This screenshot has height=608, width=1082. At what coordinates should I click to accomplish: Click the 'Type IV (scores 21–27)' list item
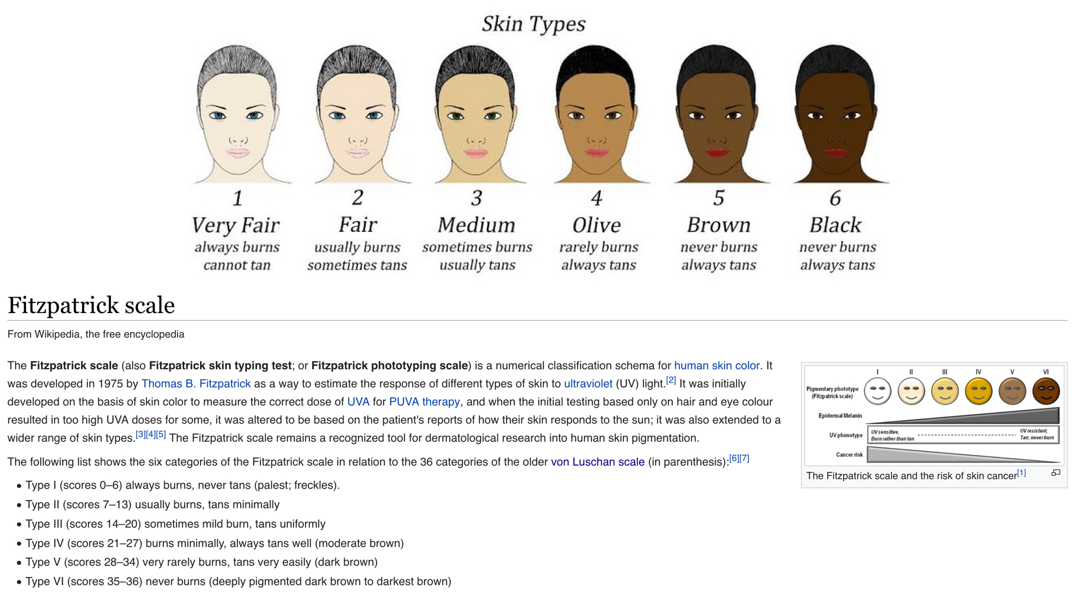(x=215, y=543)
